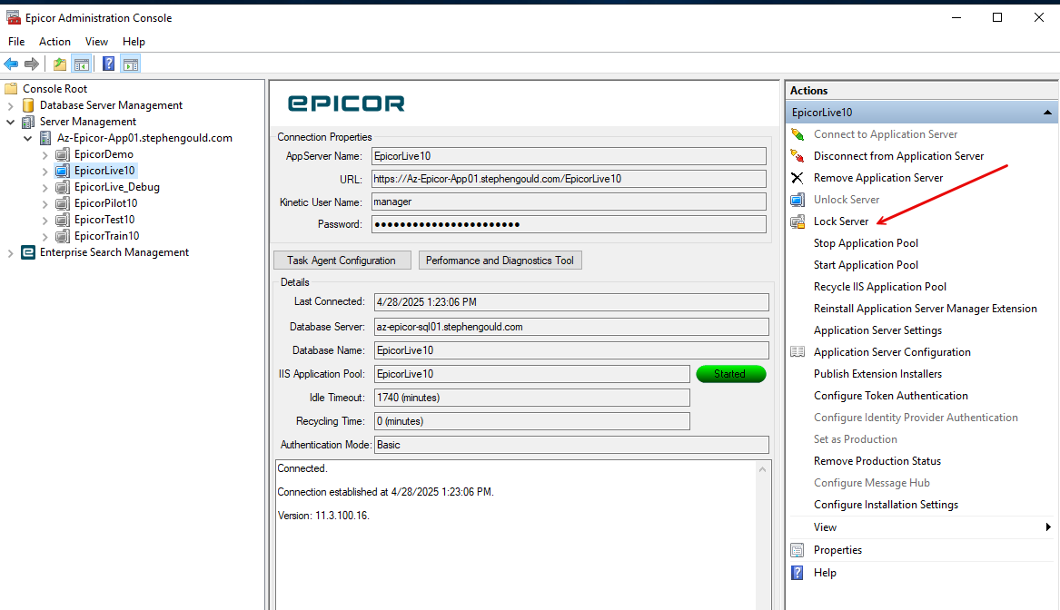Click the Remove Application Server X icon
Viewport: 1060px width, 610px height.
(x=797, y=178)
